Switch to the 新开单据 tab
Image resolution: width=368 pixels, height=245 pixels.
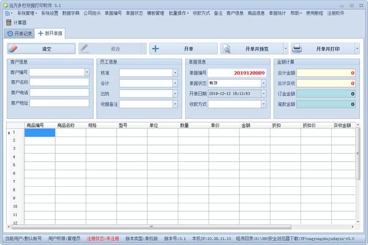pos(50,34)
